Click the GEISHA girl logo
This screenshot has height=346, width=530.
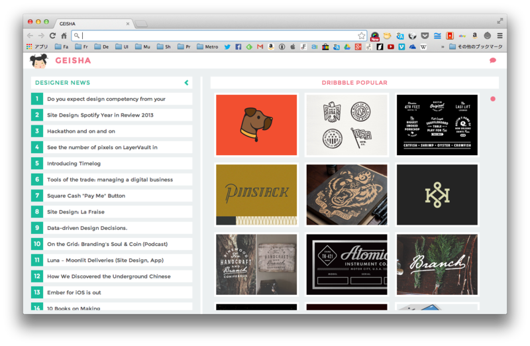[38, 61]
